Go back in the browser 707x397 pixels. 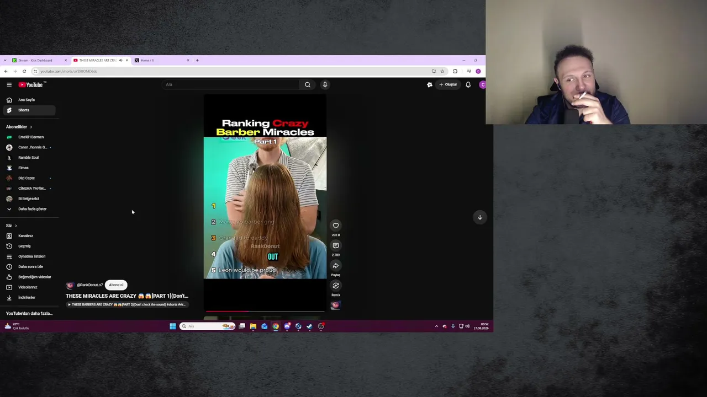click(x=6, y=71)
